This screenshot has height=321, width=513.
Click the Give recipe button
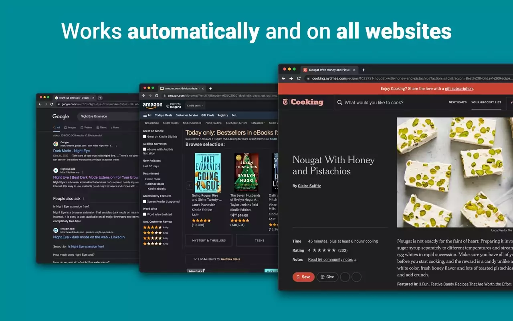coord(327,277)
